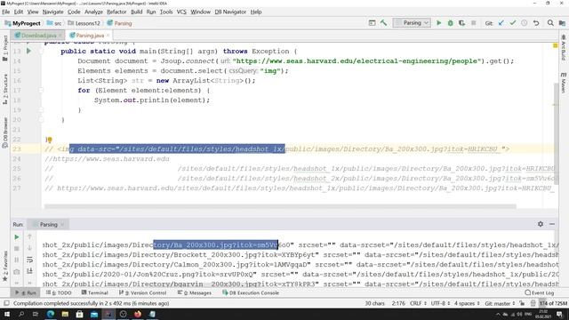Change UTF-8 file encoding
Screen dimensions: 569x320
point(440,303)
